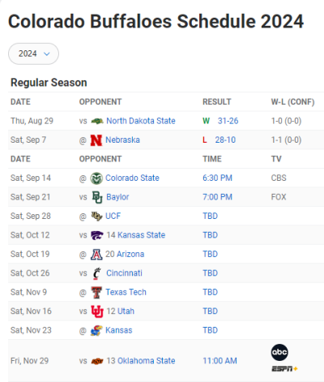Click the ESPN+ logo
Viewport: 324px width, 382px height.
[x=284, y=369]
